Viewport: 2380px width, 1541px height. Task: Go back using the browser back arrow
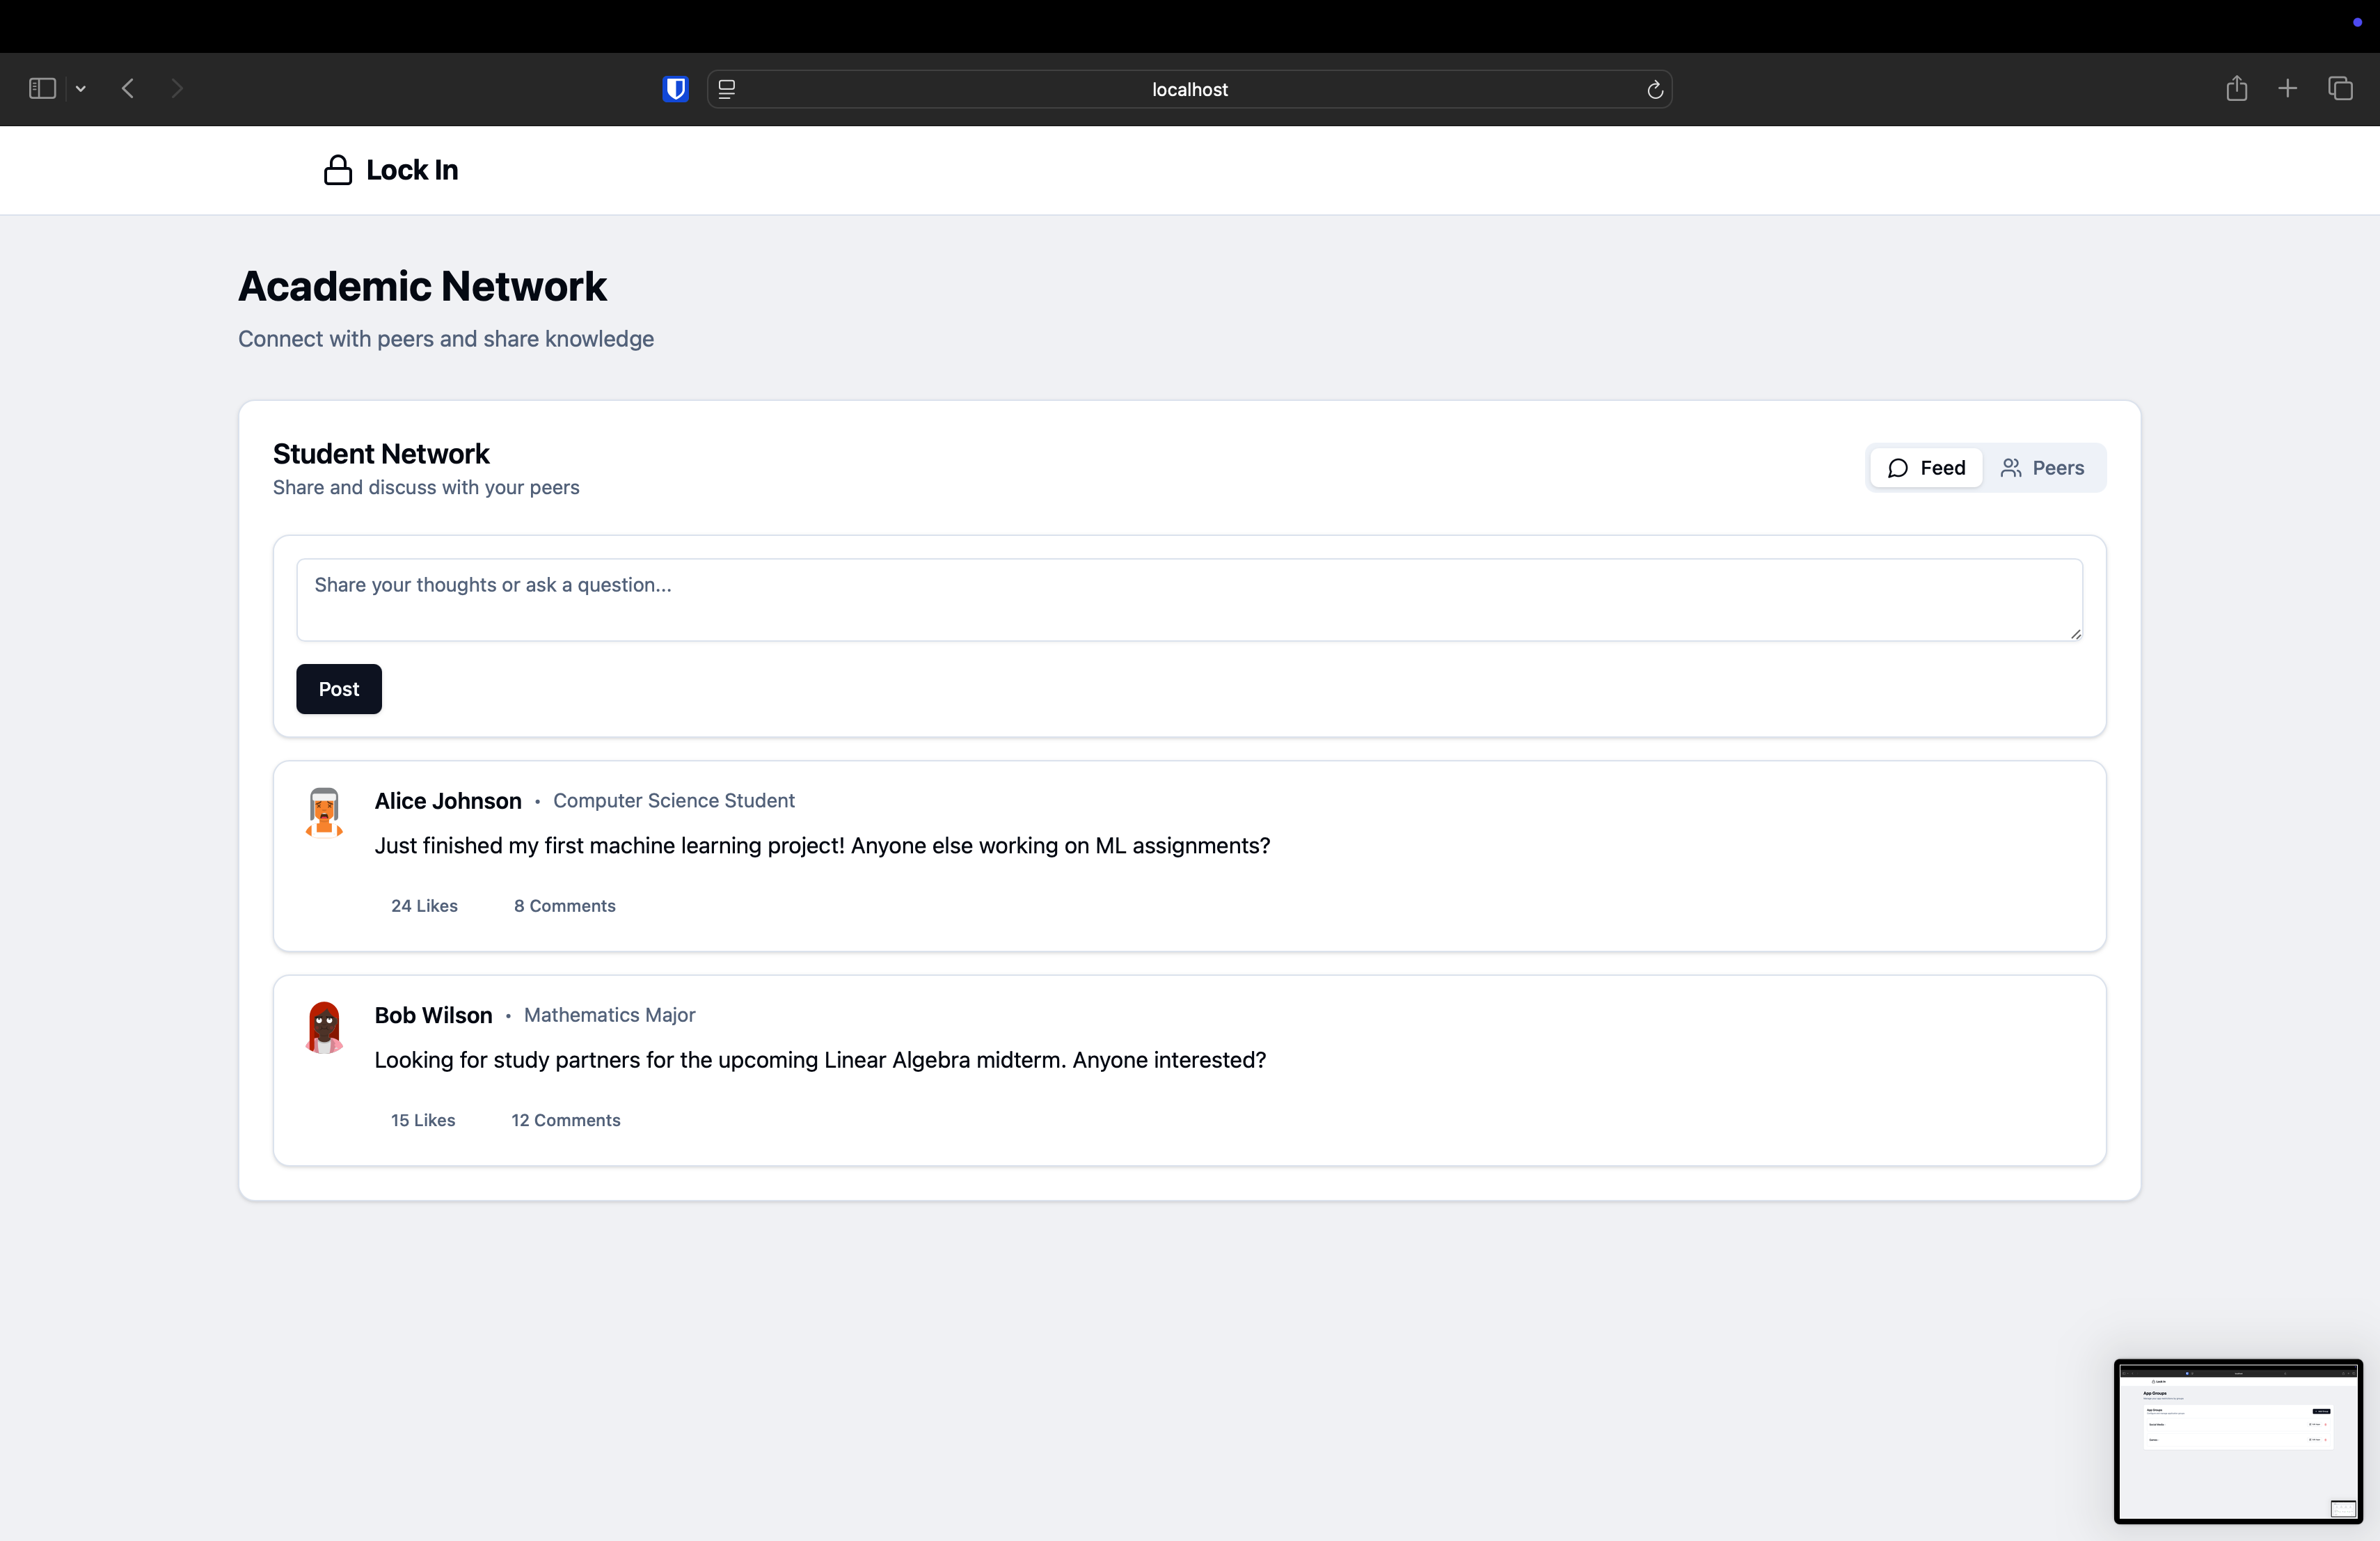click(x=128, y=89)
